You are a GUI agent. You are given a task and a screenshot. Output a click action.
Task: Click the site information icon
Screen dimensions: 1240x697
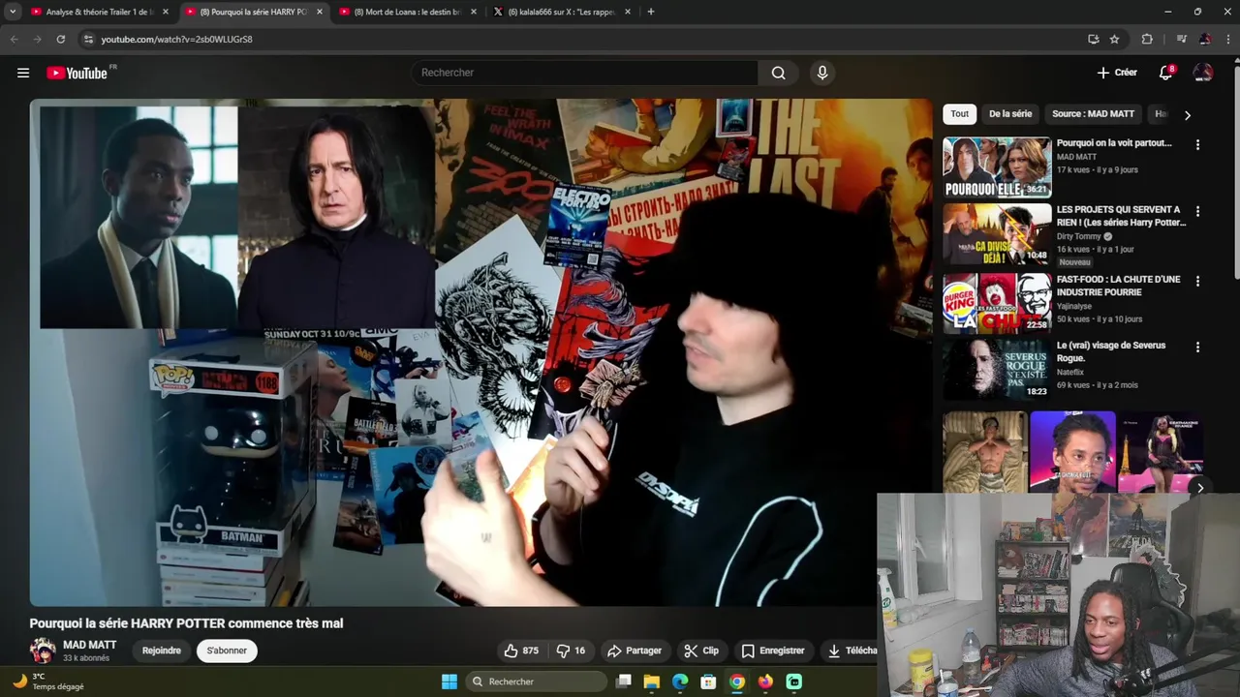(88, 39)
